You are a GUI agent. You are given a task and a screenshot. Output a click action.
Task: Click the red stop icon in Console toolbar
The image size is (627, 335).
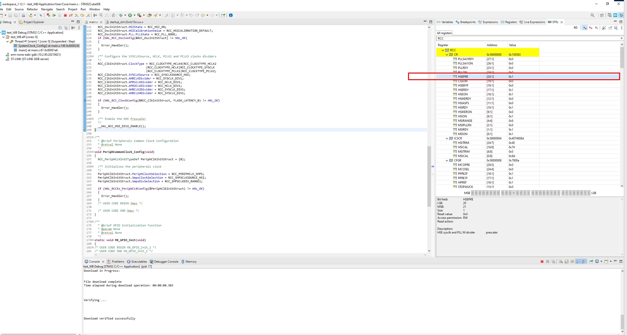click(x=542, y=261)
